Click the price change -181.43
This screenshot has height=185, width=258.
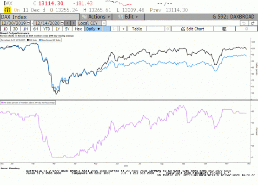(x=83, y=3)
